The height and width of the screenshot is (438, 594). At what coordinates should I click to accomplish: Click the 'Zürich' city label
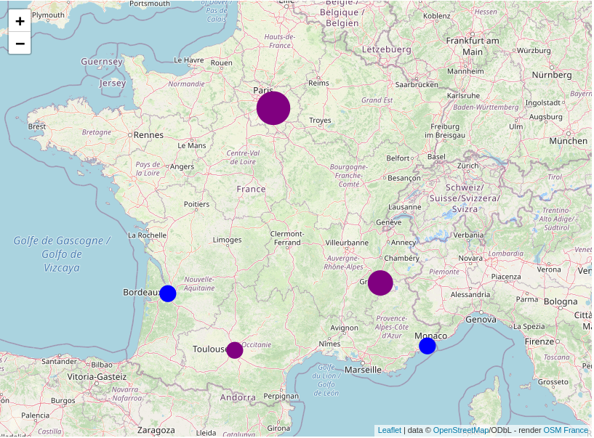click(x=467, y=166)
